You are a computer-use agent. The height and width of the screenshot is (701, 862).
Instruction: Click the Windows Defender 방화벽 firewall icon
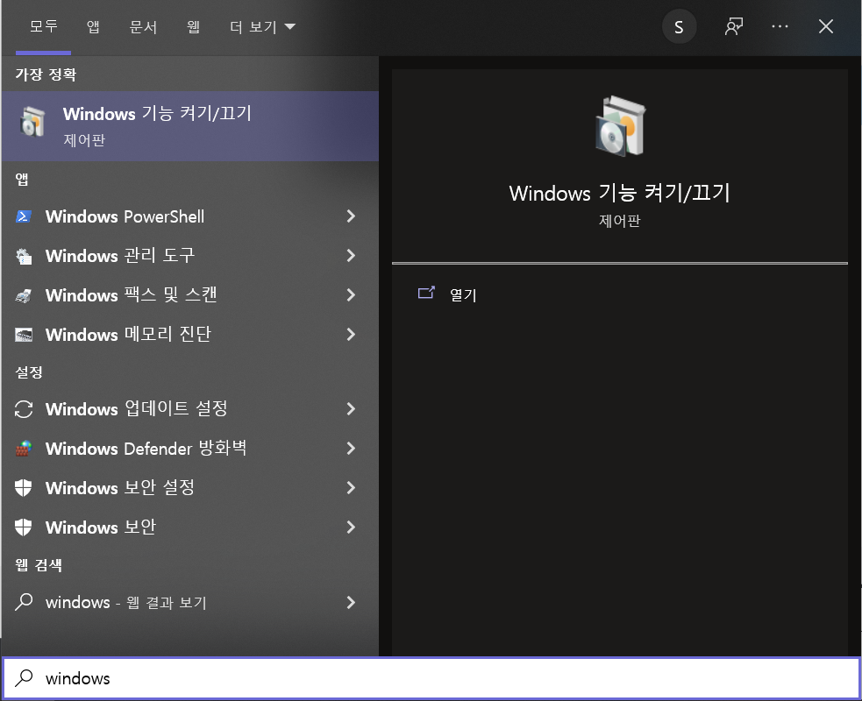(x=23, y=449)
